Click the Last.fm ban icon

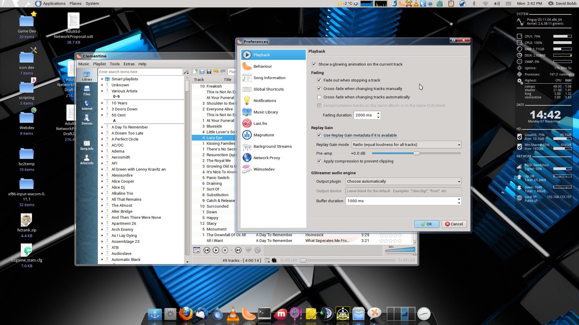(258, 250)
